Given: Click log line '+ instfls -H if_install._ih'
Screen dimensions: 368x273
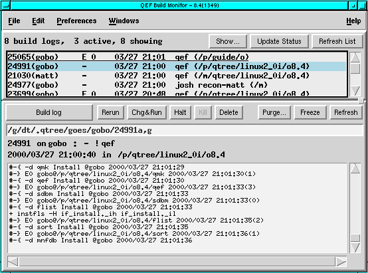Looking at the screenshot, I should click(92, 214).
